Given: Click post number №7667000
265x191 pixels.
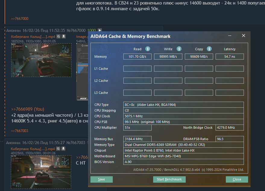Looking at the screenshot, I should tap(76, 30).
